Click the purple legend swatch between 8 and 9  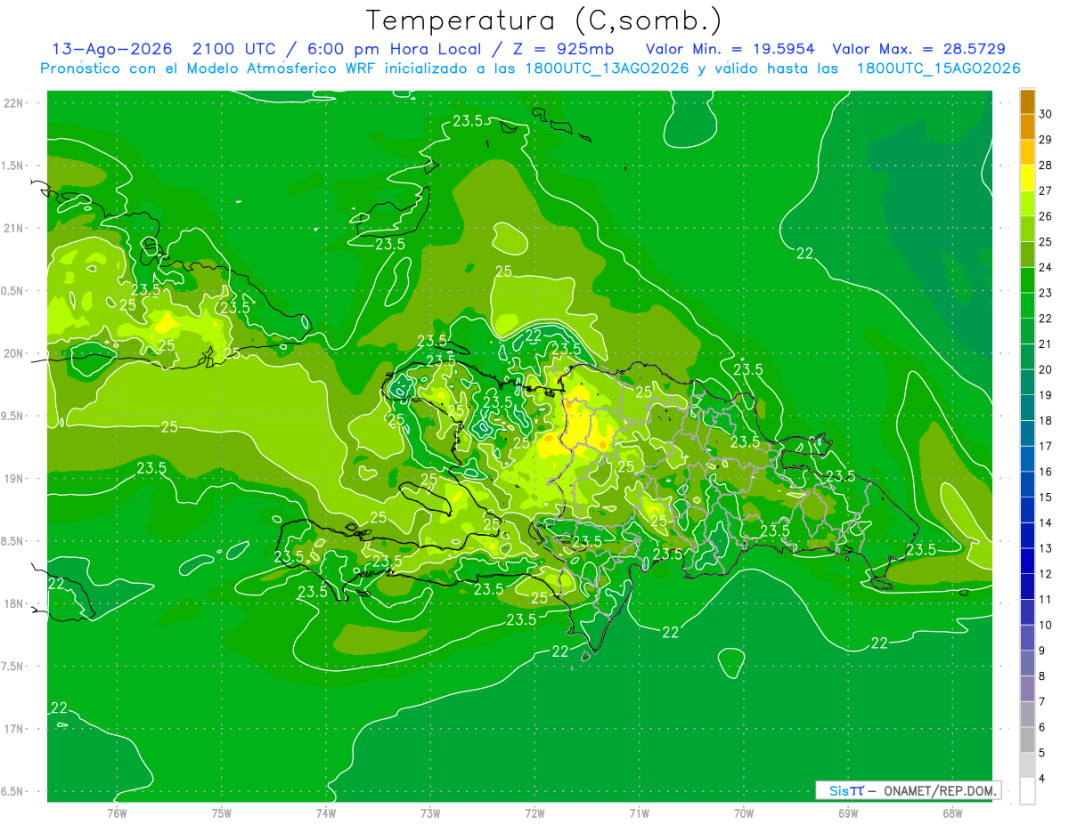[1027, 663]
